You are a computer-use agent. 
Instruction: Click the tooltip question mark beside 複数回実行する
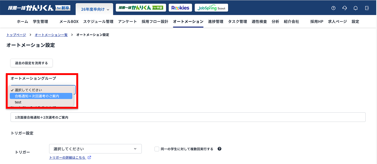[219, 149]
